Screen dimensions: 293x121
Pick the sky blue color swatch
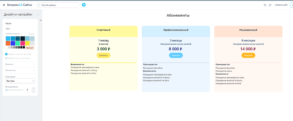pos(8,39)
